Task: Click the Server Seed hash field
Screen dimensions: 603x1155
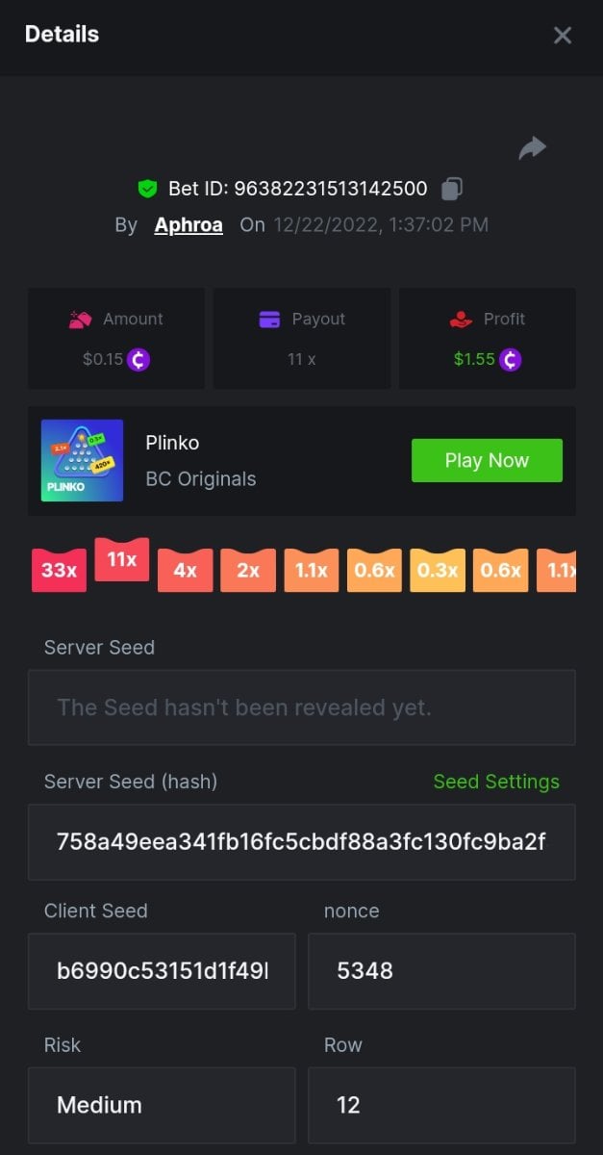Action: tap(301, 842)
